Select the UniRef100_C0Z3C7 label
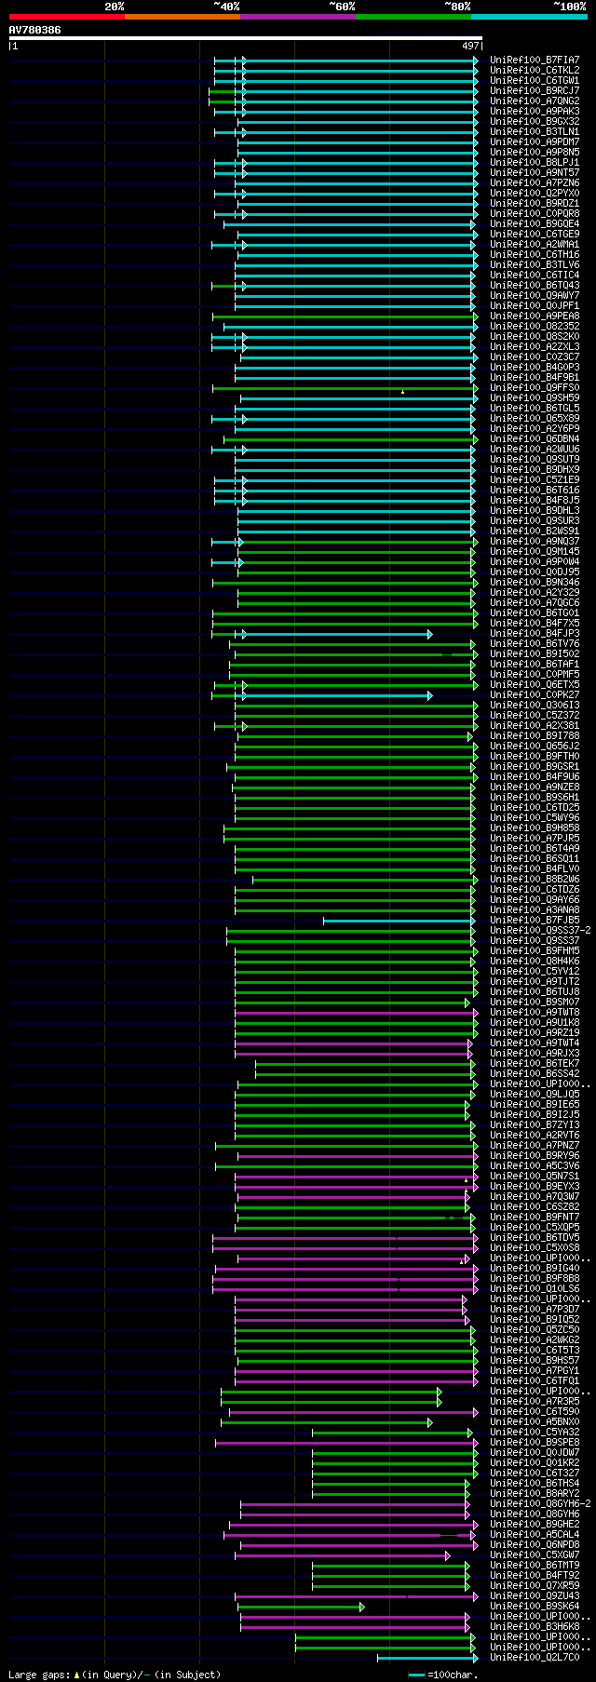 (535, 357)
